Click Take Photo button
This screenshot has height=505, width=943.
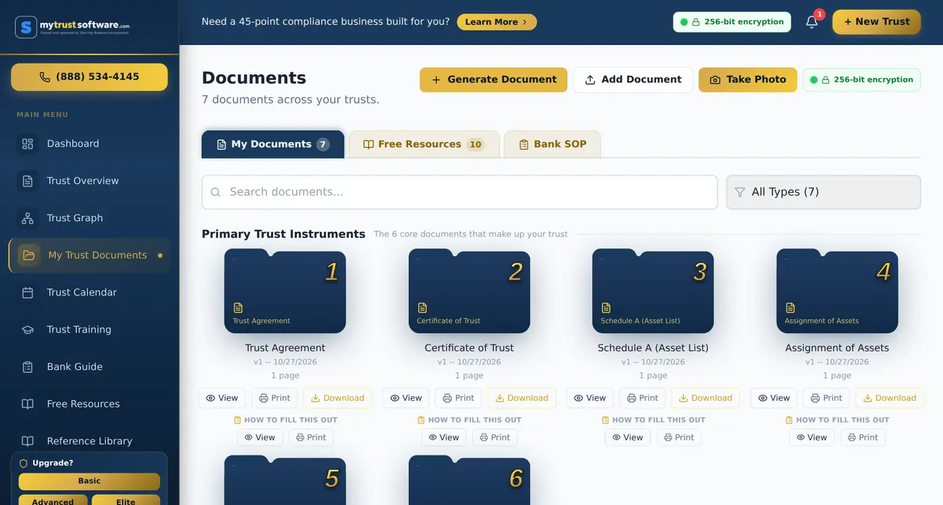748,79
